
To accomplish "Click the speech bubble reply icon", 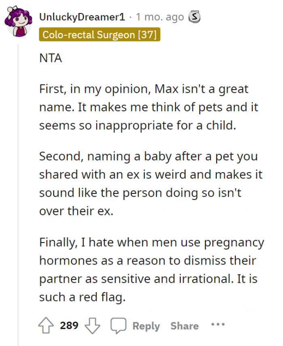I will coord(118,325).
